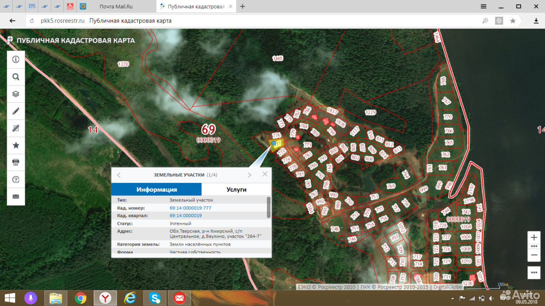The image size is (545, 306).
Task: Open the browser hamburger menu
Action: (483, 6)
